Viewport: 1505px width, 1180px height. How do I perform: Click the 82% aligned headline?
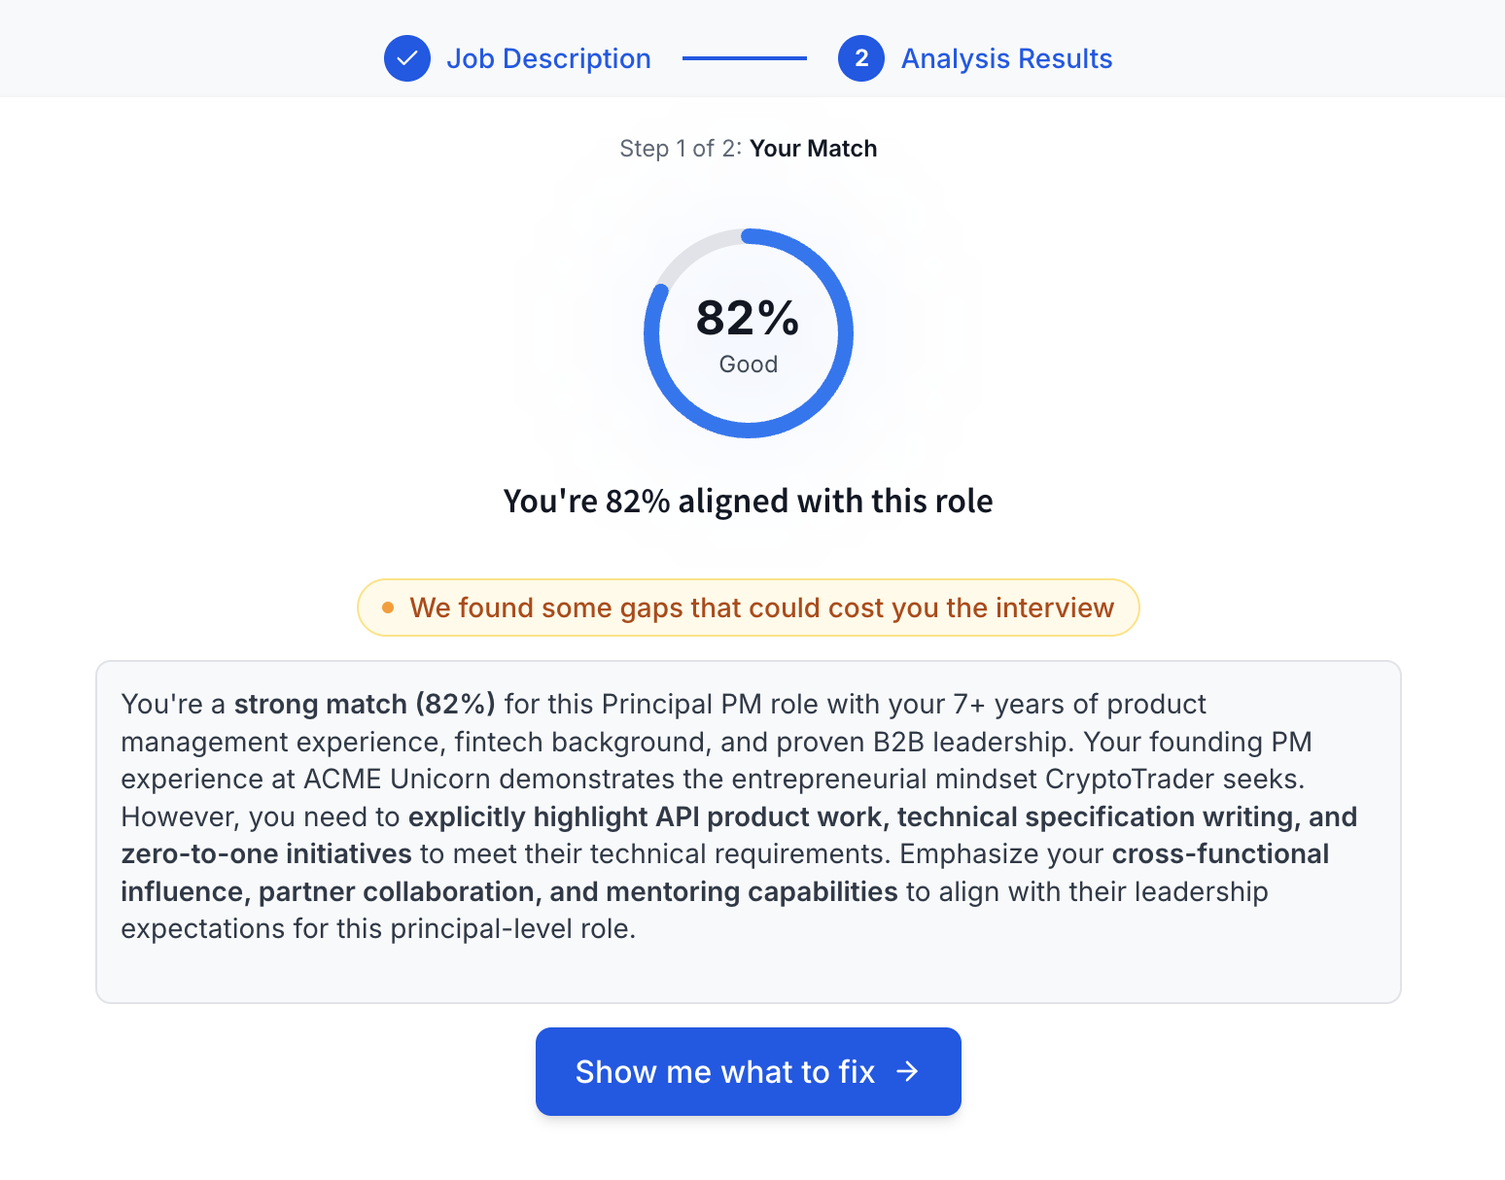[748, 502]
